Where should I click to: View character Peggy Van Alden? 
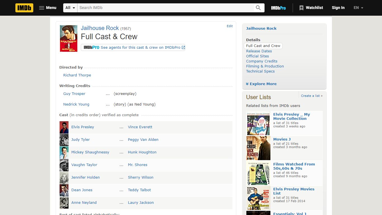pos(143,140)
